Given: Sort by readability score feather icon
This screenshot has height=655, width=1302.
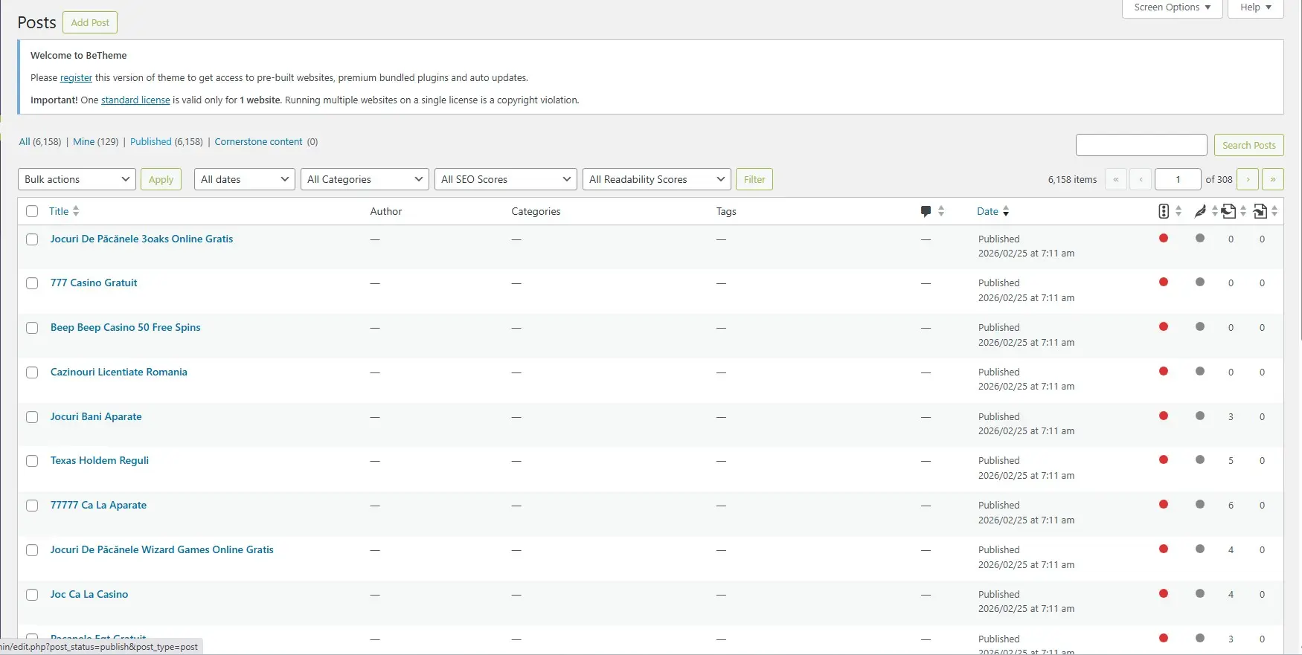Looking at the screenshot, I should point(1200,211).
